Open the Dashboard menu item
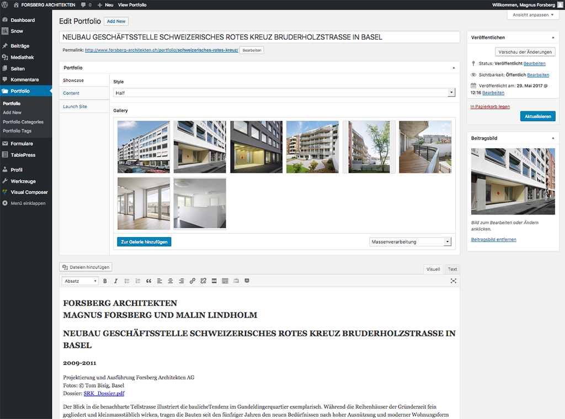 coord(23,20)
